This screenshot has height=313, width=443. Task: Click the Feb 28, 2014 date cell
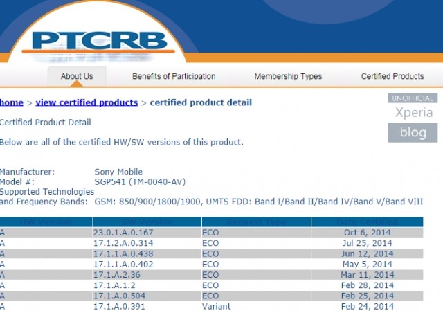tap(368, 285)
